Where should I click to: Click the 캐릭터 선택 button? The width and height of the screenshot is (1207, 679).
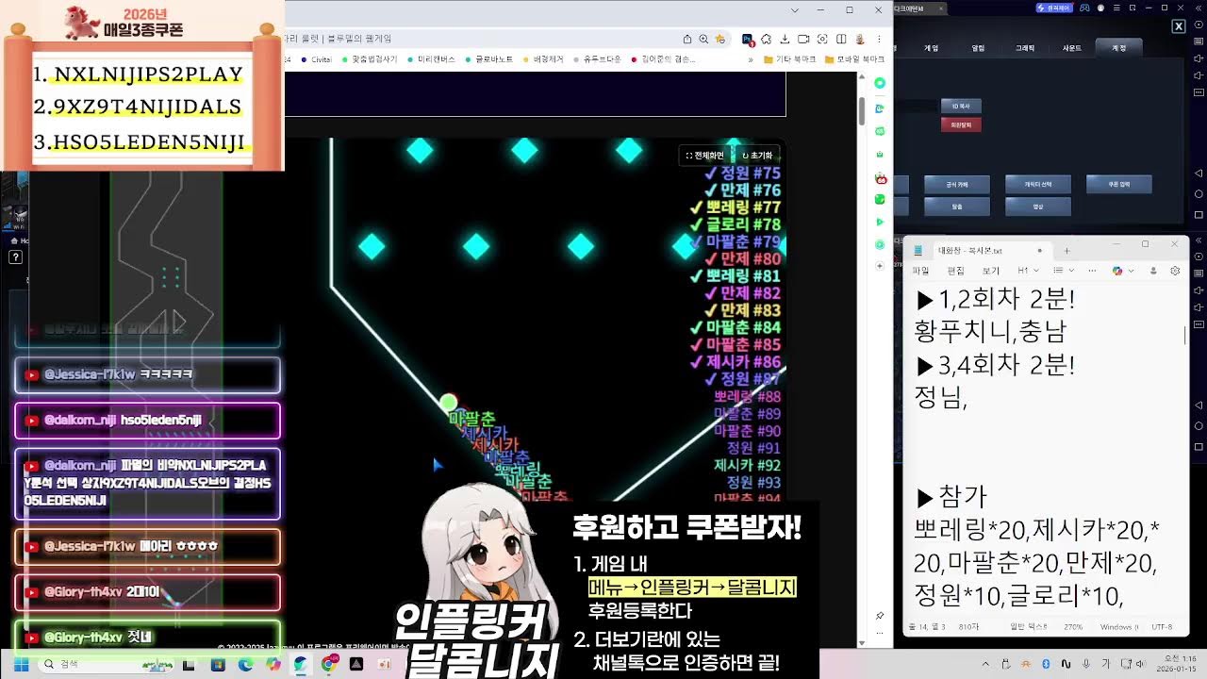click(x=1038, y=184)
